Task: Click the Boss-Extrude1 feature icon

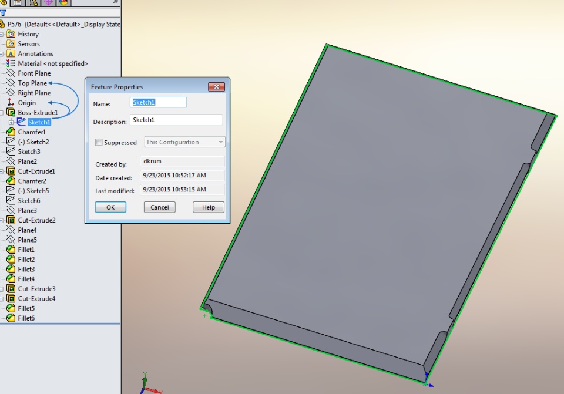Action: 11,113
